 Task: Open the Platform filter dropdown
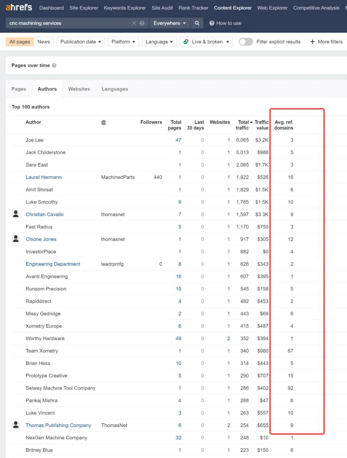point(123,42)
